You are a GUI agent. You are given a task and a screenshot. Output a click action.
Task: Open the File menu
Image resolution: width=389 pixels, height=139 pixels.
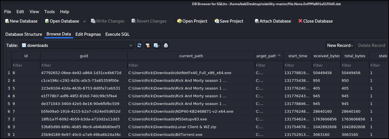[8, 12]
